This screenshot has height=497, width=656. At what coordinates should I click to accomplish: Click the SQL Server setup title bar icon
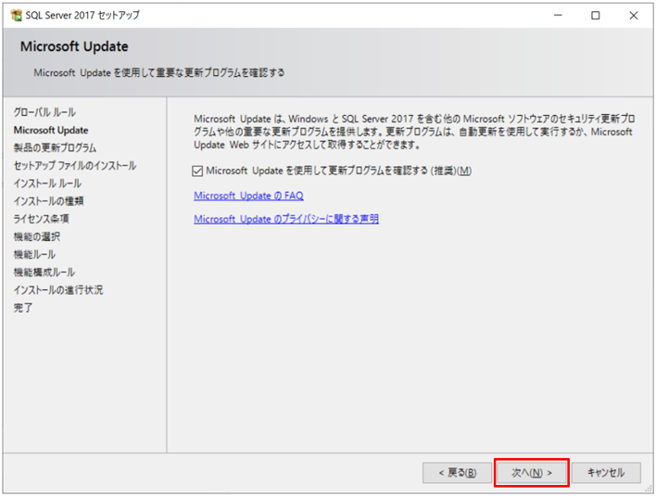point(17,16)
